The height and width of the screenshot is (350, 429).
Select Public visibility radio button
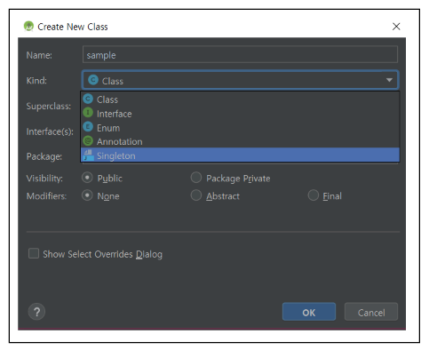(87, 178)
